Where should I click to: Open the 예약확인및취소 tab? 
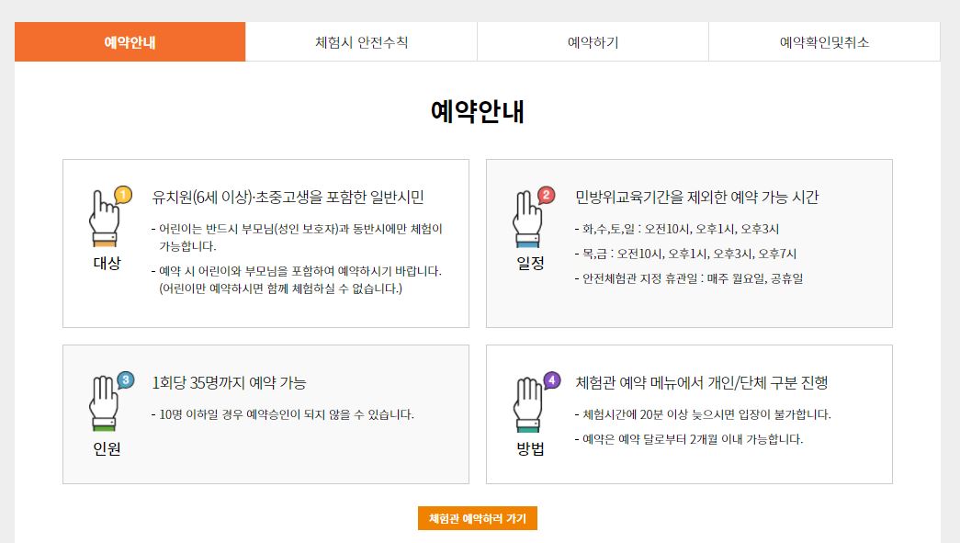click(824, 41)
